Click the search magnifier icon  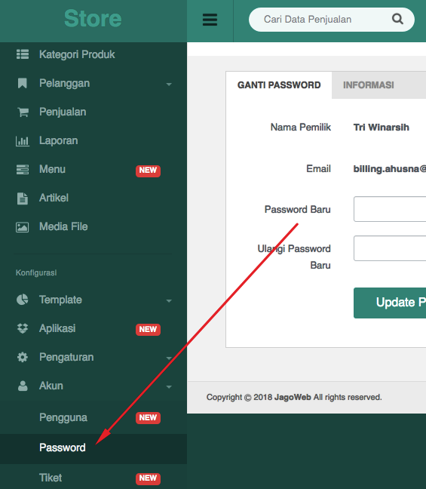pos(397,19)
